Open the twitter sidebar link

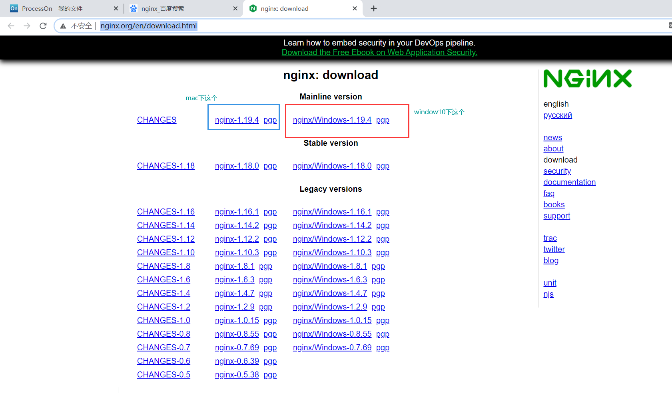pyautogui.click(x=554, y=249)
